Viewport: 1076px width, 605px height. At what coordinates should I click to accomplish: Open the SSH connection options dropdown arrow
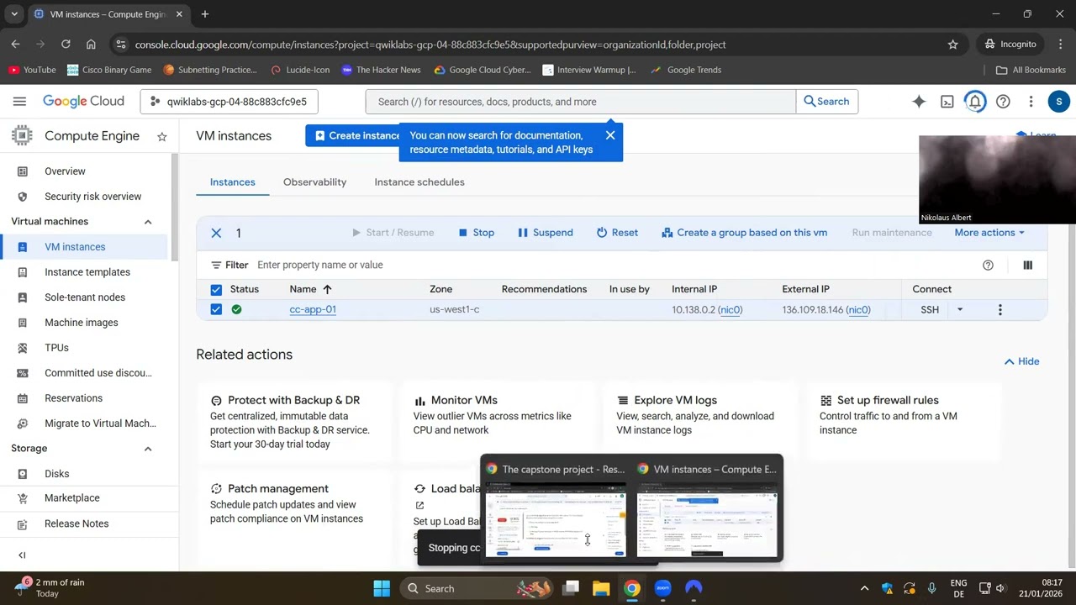pos(959,310)
